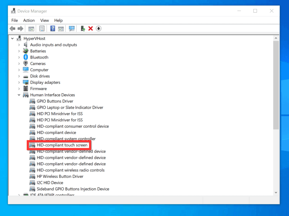Expand the Batteries category
This screenshot has width=289, height=216.
coord(19,51)
